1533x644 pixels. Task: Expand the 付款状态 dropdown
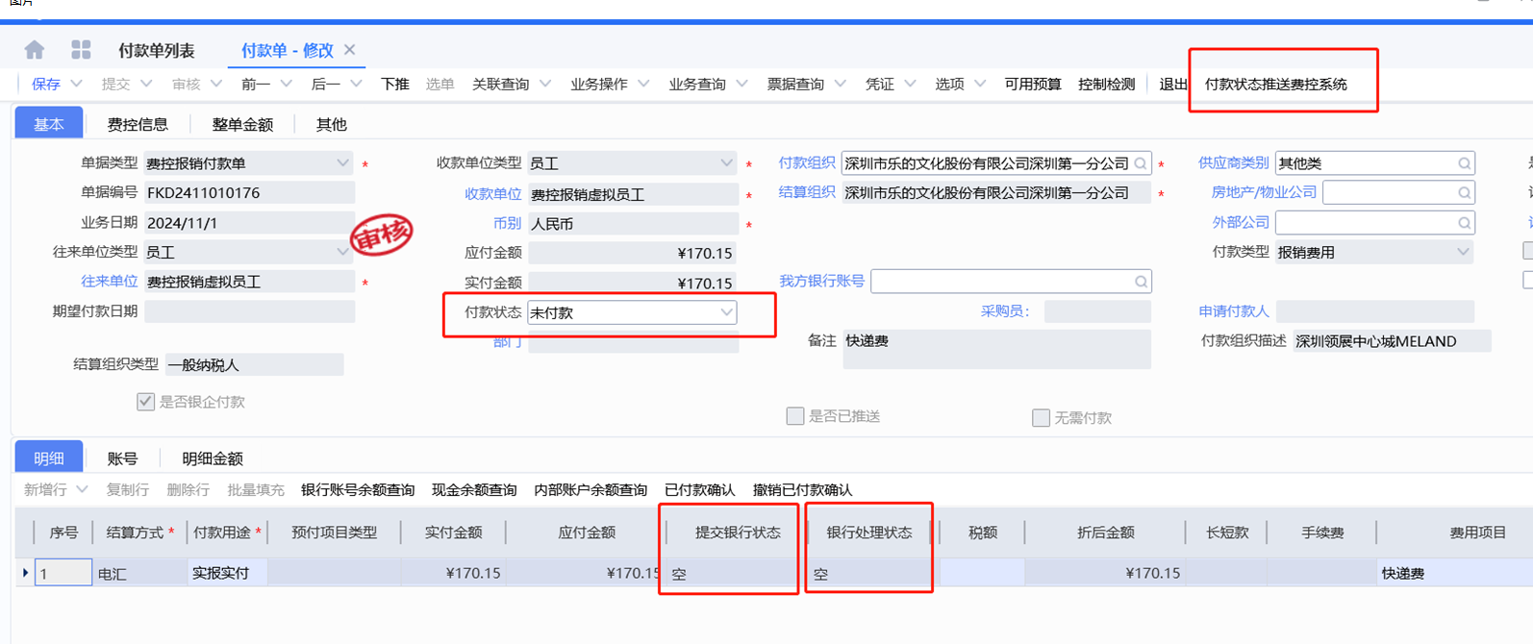pos(726,312)
